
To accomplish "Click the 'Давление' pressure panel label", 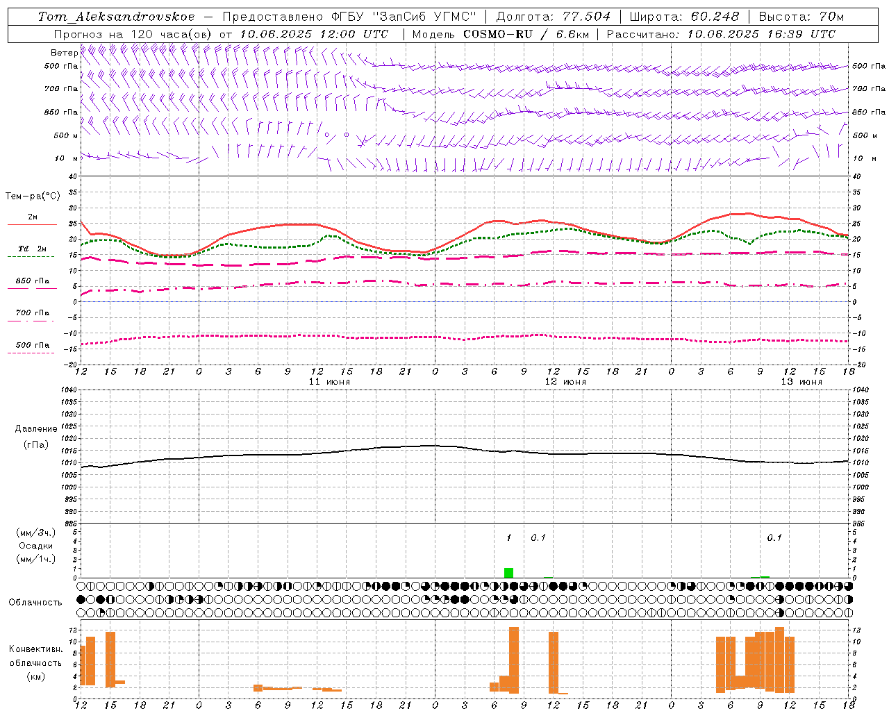I will [36, 429].
